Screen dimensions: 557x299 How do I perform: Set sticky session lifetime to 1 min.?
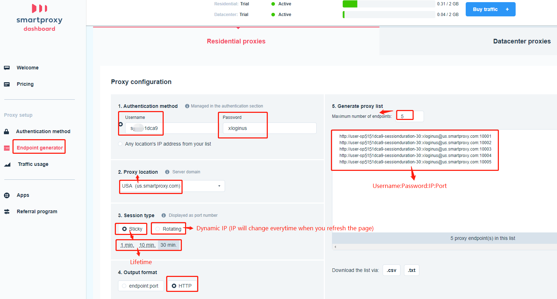[x=127, y=245]
